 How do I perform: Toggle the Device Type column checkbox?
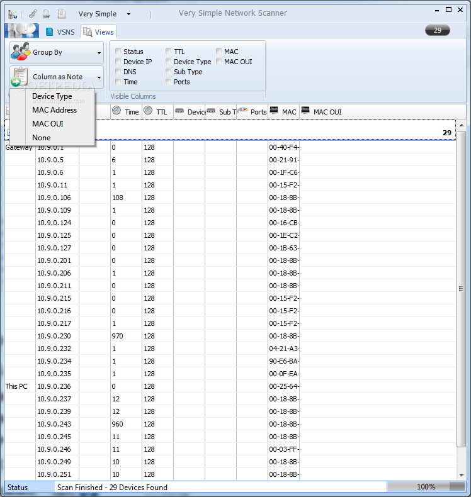(x=168, y=61)
